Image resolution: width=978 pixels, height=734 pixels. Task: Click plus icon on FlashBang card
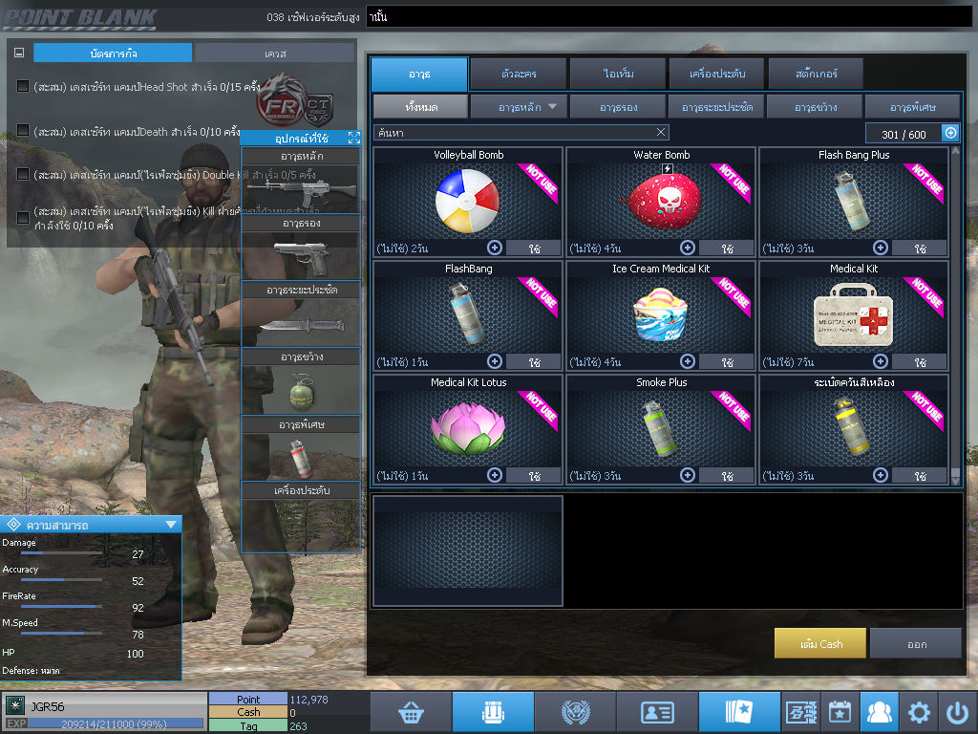click(x=495, y=361)
